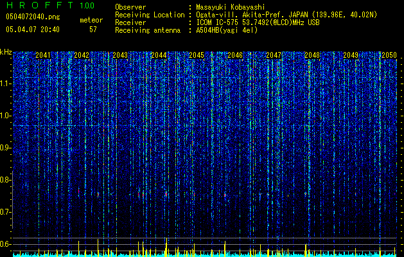Viewport: 404px width, 257px height.
Task: Click the 0.7 frequency axis label
Action: [x=4, y=212]
